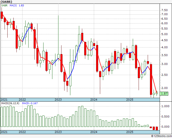Click the MACD:-0.167 value readout
This screenshot has width=172, height=138.
[x=30, y=103]
